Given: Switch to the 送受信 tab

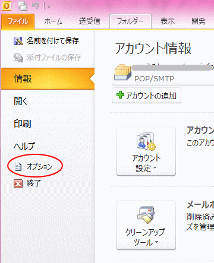Looking at the screenshot, I should click(x=90, y=21).
